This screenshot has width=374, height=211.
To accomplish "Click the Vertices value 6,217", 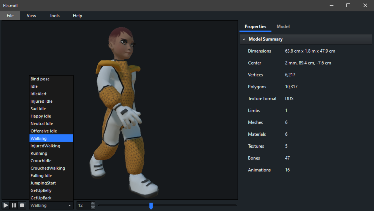I will point(290,75).
